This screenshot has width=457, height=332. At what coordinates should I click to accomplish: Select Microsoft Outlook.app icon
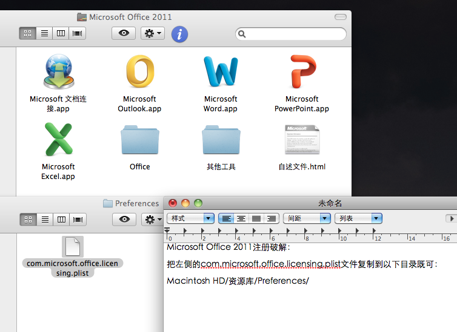(x=140, y=71)
